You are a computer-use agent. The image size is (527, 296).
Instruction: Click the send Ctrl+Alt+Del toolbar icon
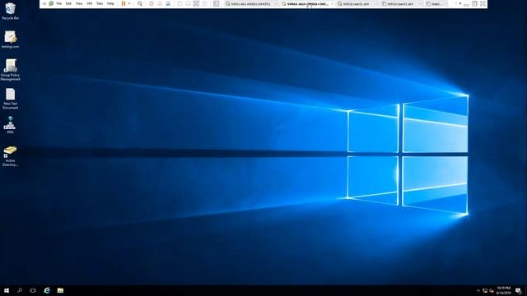point(140,3)
